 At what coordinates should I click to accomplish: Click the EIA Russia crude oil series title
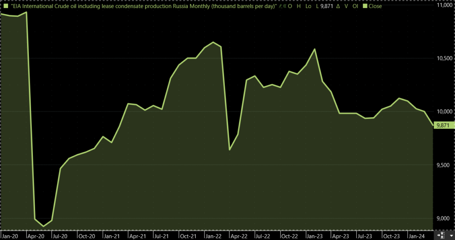pos(143,6)
